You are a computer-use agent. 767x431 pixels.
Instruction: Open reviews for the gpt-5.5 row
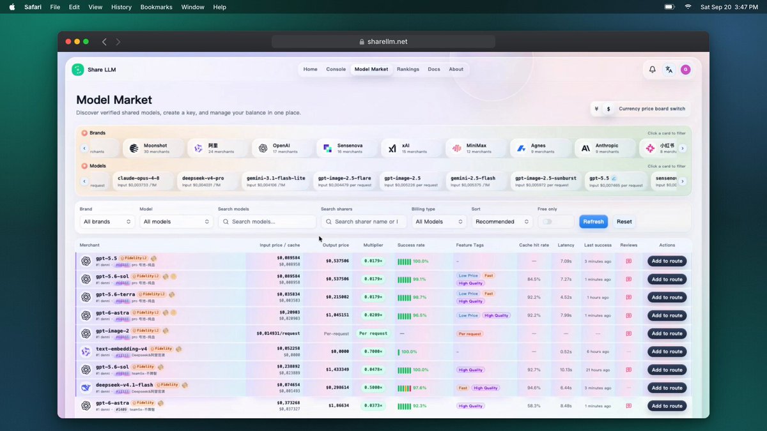coord(628,261)
